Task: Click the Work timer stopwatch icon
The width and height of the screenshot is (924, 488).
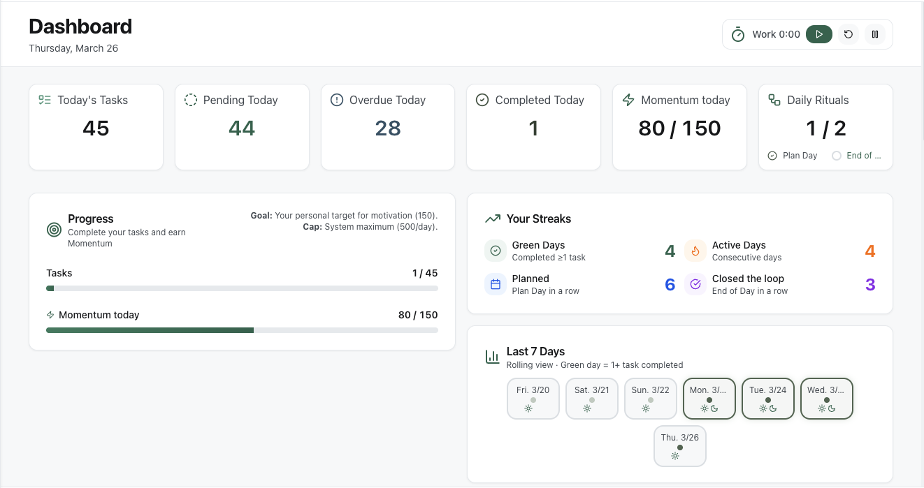Action: coord(738,34)
